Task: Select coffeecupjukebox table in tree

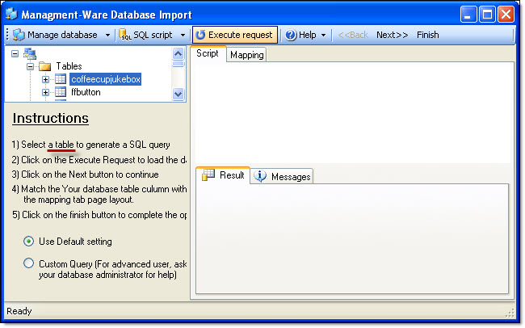Action: click(106, 79)
